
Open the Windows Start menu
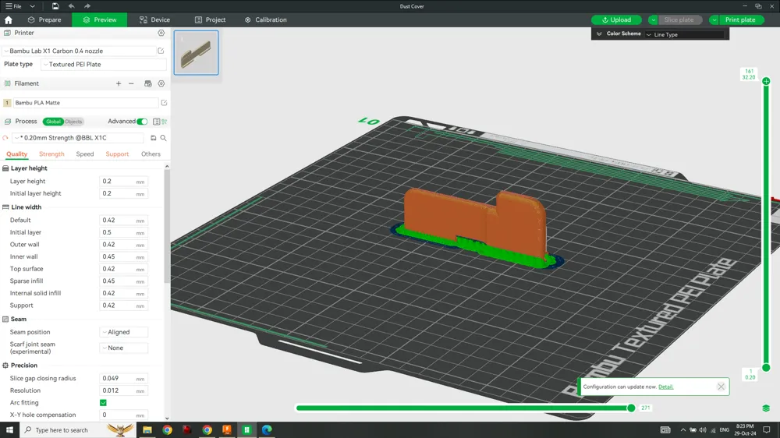coord(9,429)
